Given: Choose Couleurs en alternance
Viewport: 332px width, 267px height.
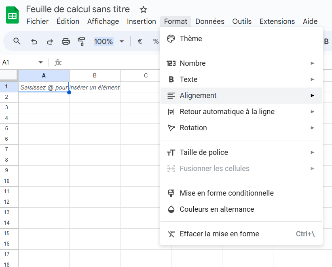Looking at the screenshot, I should click(x=241, y=209).
